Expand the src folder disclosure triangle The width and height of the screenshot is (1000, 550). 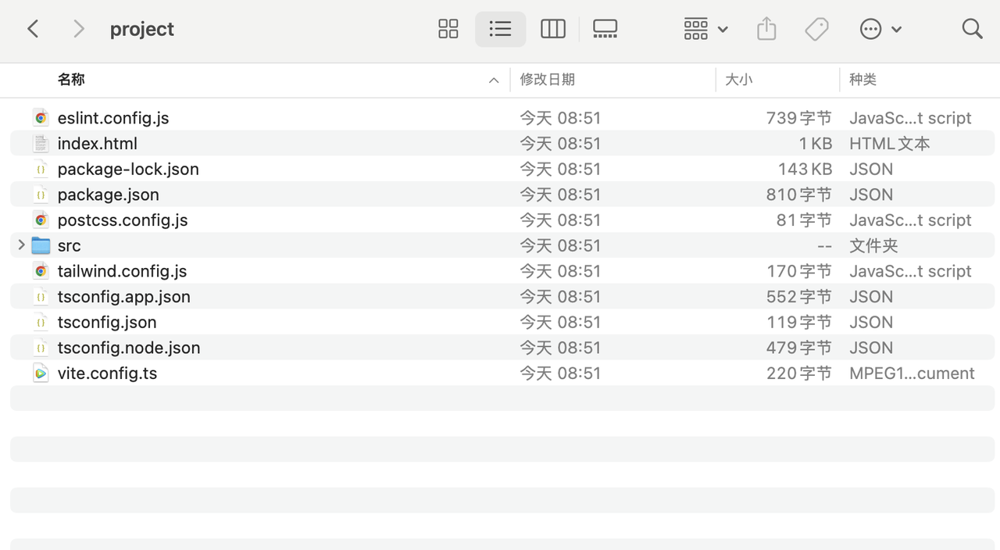tap(21, 245)
